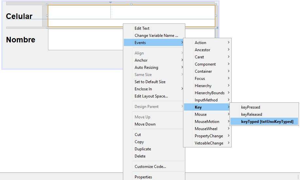Click Edit Text in context menu
This screenshot has width=300, height=180.
[142, 28]
